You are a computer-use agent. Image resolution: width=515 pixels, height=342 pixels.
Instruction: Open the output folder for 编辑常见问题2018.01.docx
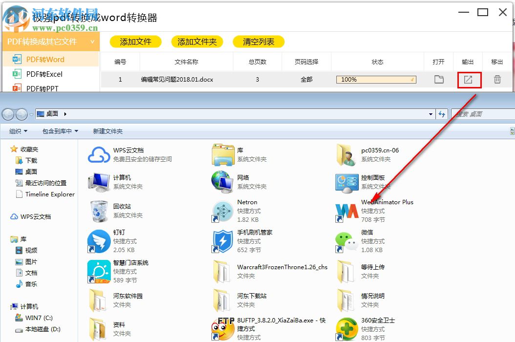tap(468, 80)
